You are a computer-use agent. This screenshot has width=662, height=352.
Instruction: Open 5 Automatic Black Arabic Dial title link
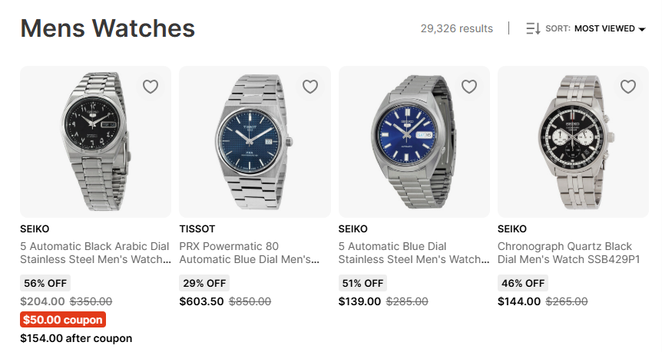coord(95,253)
